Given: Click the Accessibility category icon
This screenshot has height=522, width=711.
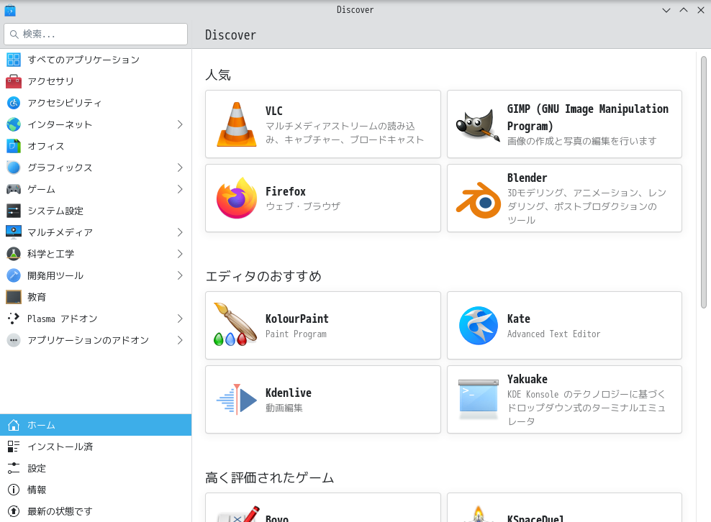Looking at the screenshot, I should pyautogui.click(x=14, y=103).
